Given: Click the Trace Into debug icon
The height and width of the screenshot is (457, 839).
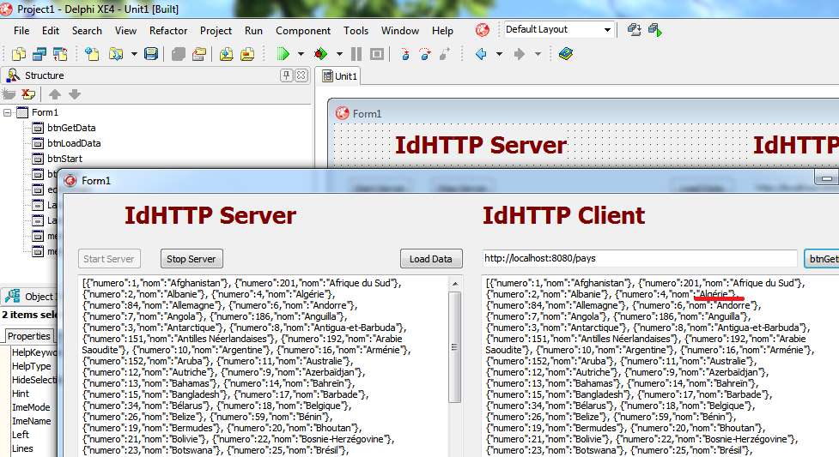Looking at the screenshot, I should 405,54.
